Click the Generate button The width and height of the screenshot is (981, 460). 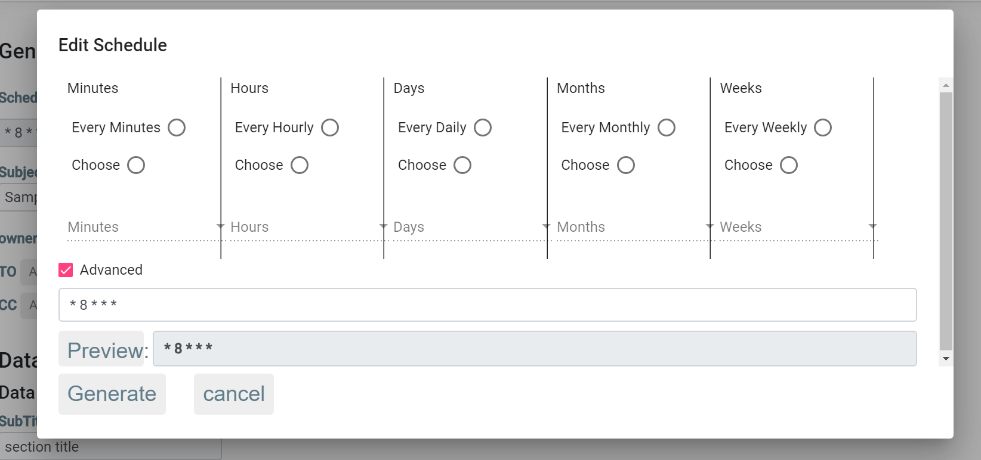[112, 394]
